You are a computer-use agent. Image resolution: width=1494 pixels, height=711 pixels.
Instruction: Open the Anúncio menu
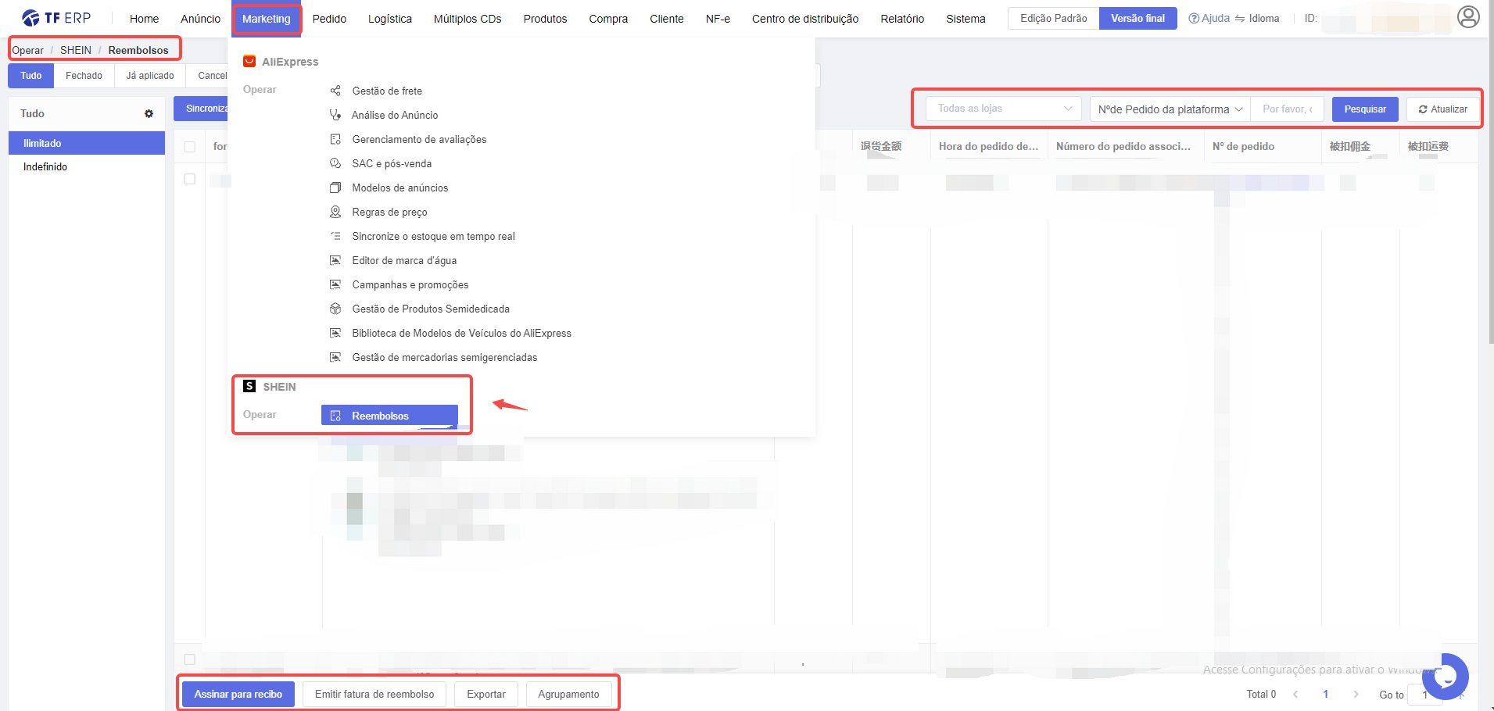coord(200,19)
